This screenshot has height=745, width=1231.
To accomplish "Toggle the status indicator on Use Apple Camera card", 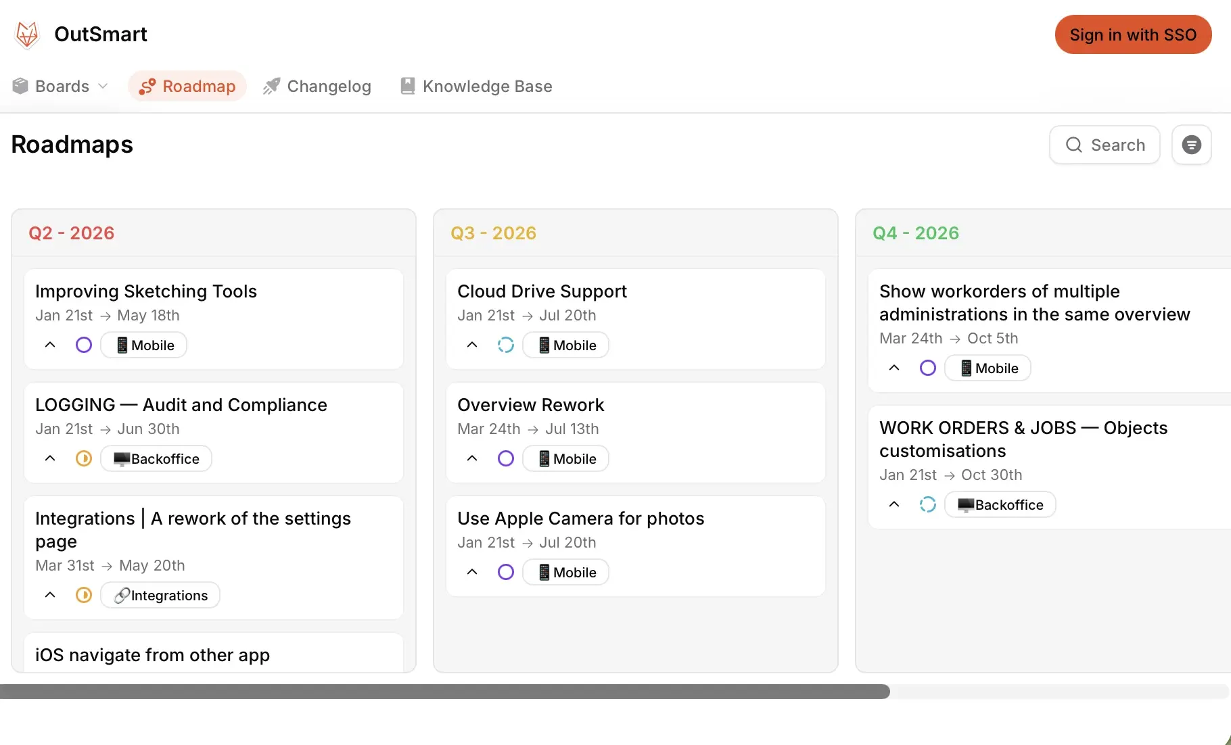I will tap(505, 572).
